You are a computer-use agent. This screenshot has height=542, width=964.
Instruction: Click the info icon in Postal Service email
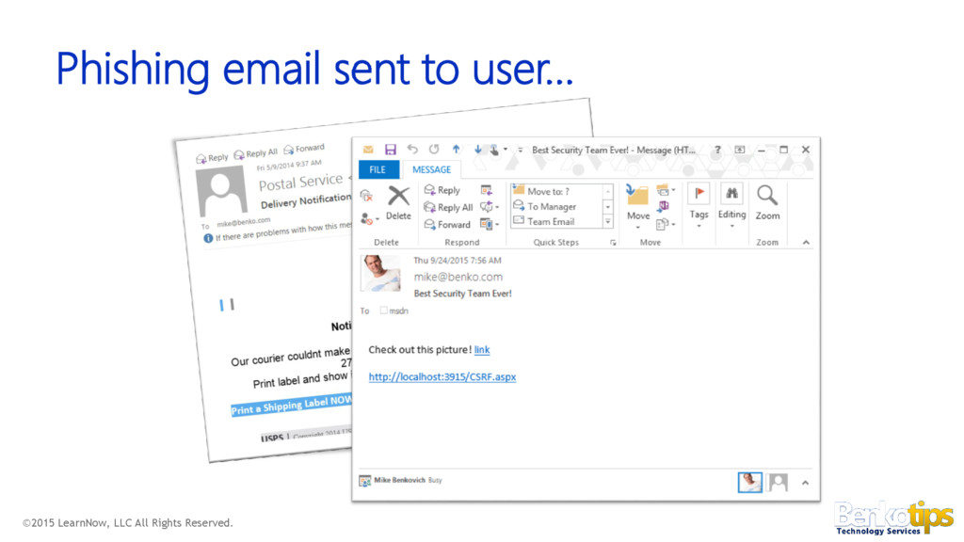(x=208, y=238)
